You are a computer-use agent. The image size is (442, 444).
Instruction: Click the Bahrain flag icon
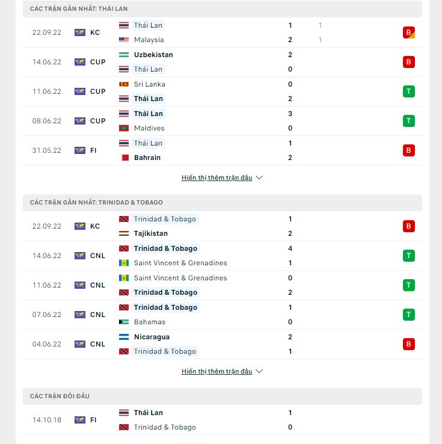(x=123, y=158)
